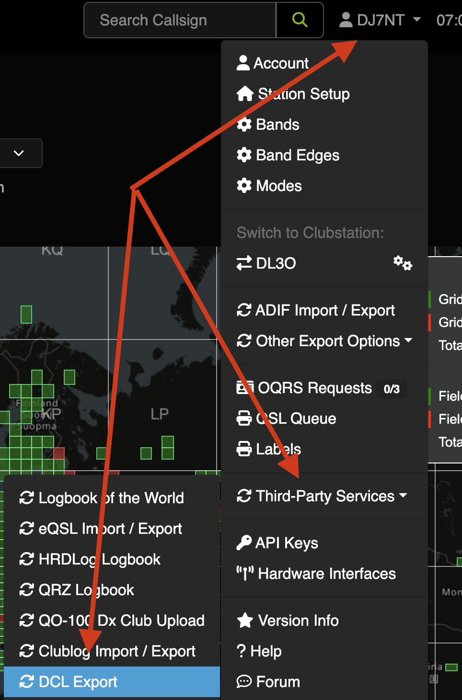Click the LP grid label on map
This screenshot has height=700, width=462.
coord(160,414)
